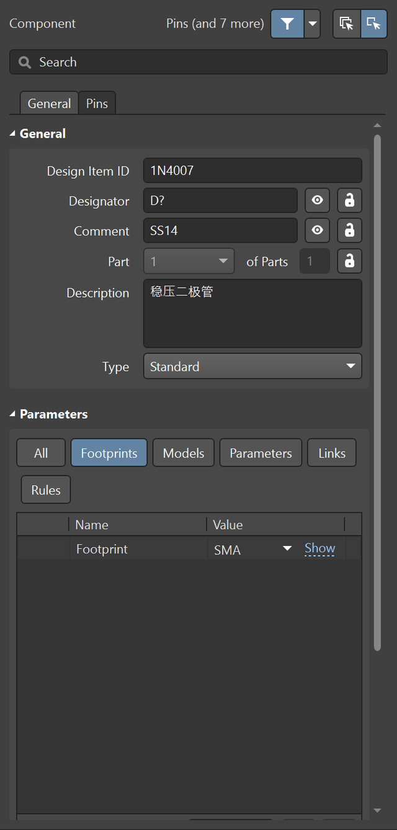
Task: Toggle the highlighted cursor selection mode icon
Action: tap(373, 24)
